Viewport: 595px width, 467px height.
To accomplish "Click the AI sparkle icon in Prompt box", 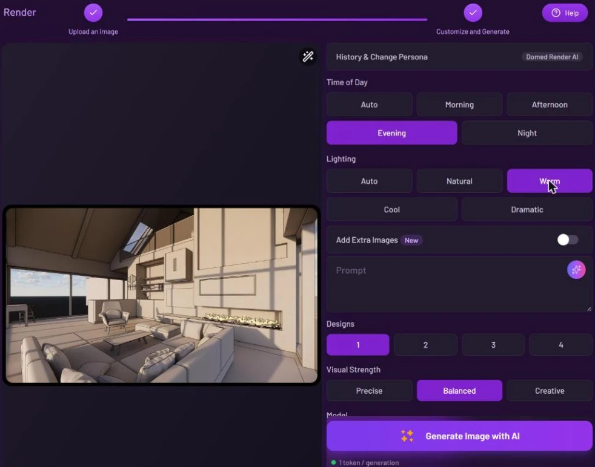I will (576, 270).
